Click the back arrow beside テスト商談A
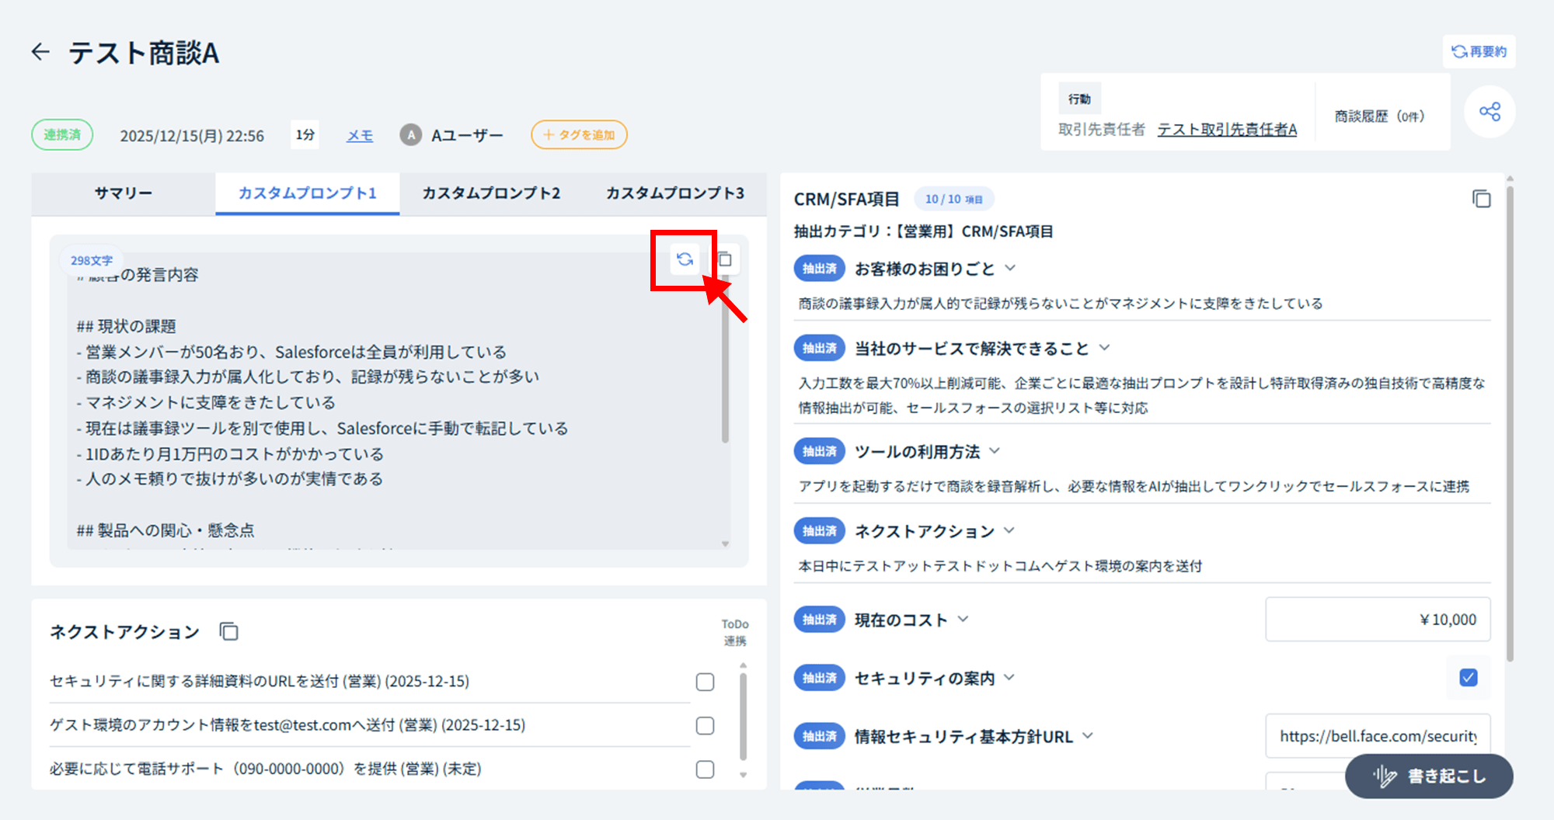1554x820 pixels. pyautogui.click(x=40, y=52)
